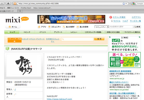The image size is (144, 100).
Task: Select the トップ tab
Action: click(12, 32)
